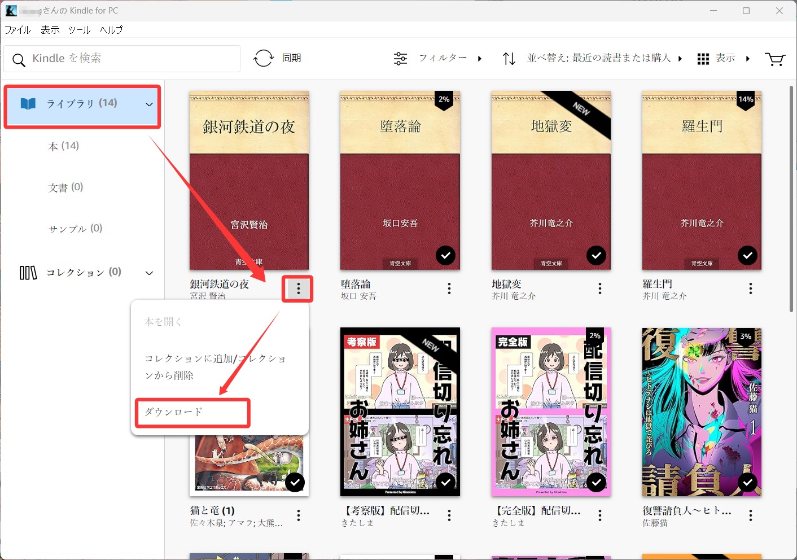The height and width of the screenshot is (560, 797).
Task: Open the ファイル menu
Action: [17, 30]
